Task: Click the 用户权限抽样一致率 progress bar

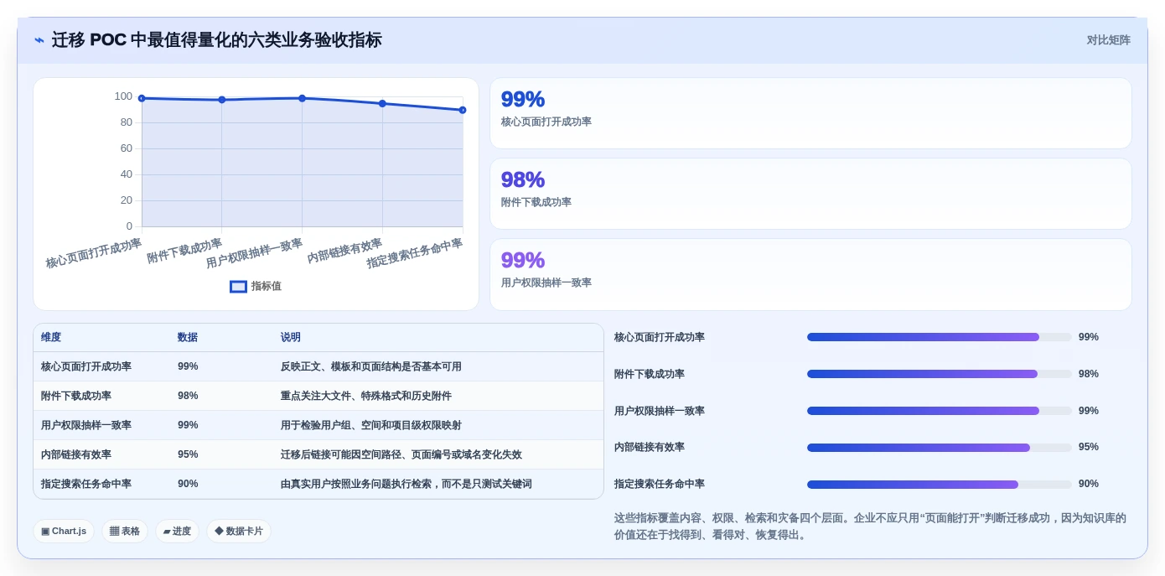Action: [x=940, y=411]
